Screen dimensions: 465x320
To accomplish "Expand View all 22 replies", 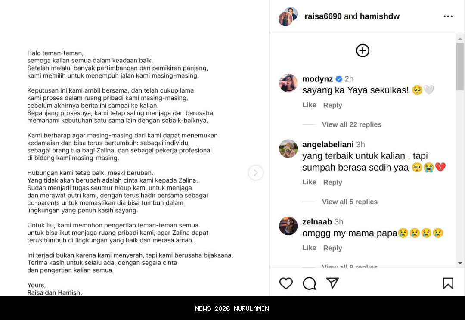I will (x=352, y=124).
